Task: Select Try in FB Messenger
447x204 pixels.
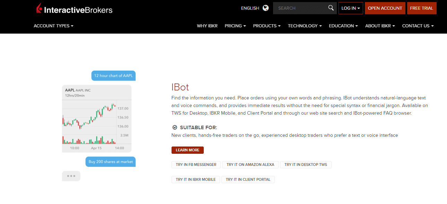Action: [x=196, y=165]
